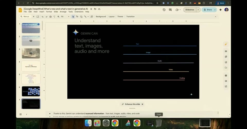This screenshot has width=247, height=129.
Task: Open the Format menu
Action: point(49,12)
